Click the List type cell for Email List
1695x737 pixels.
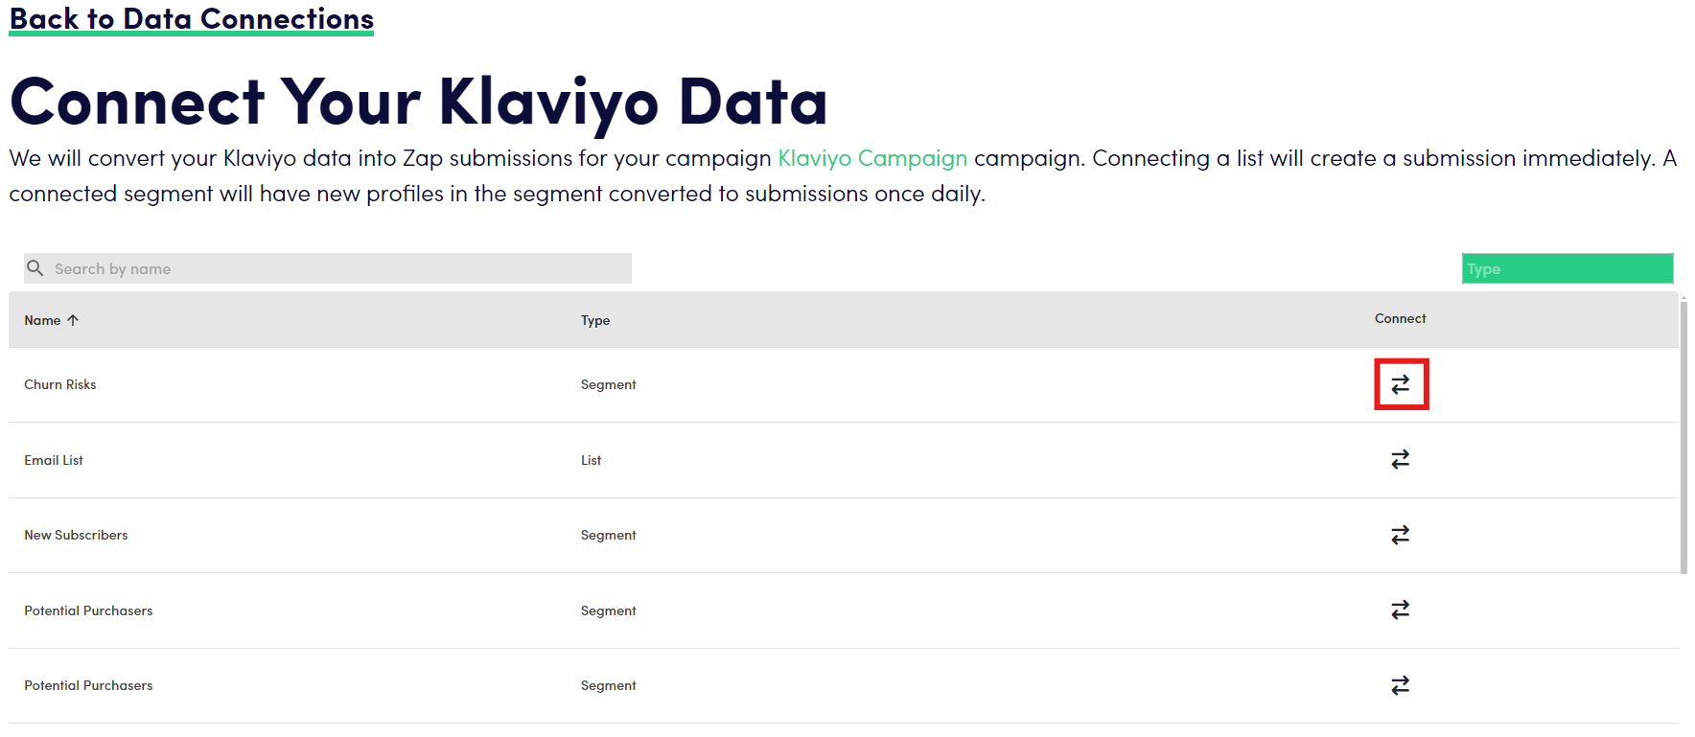point(591,460)
